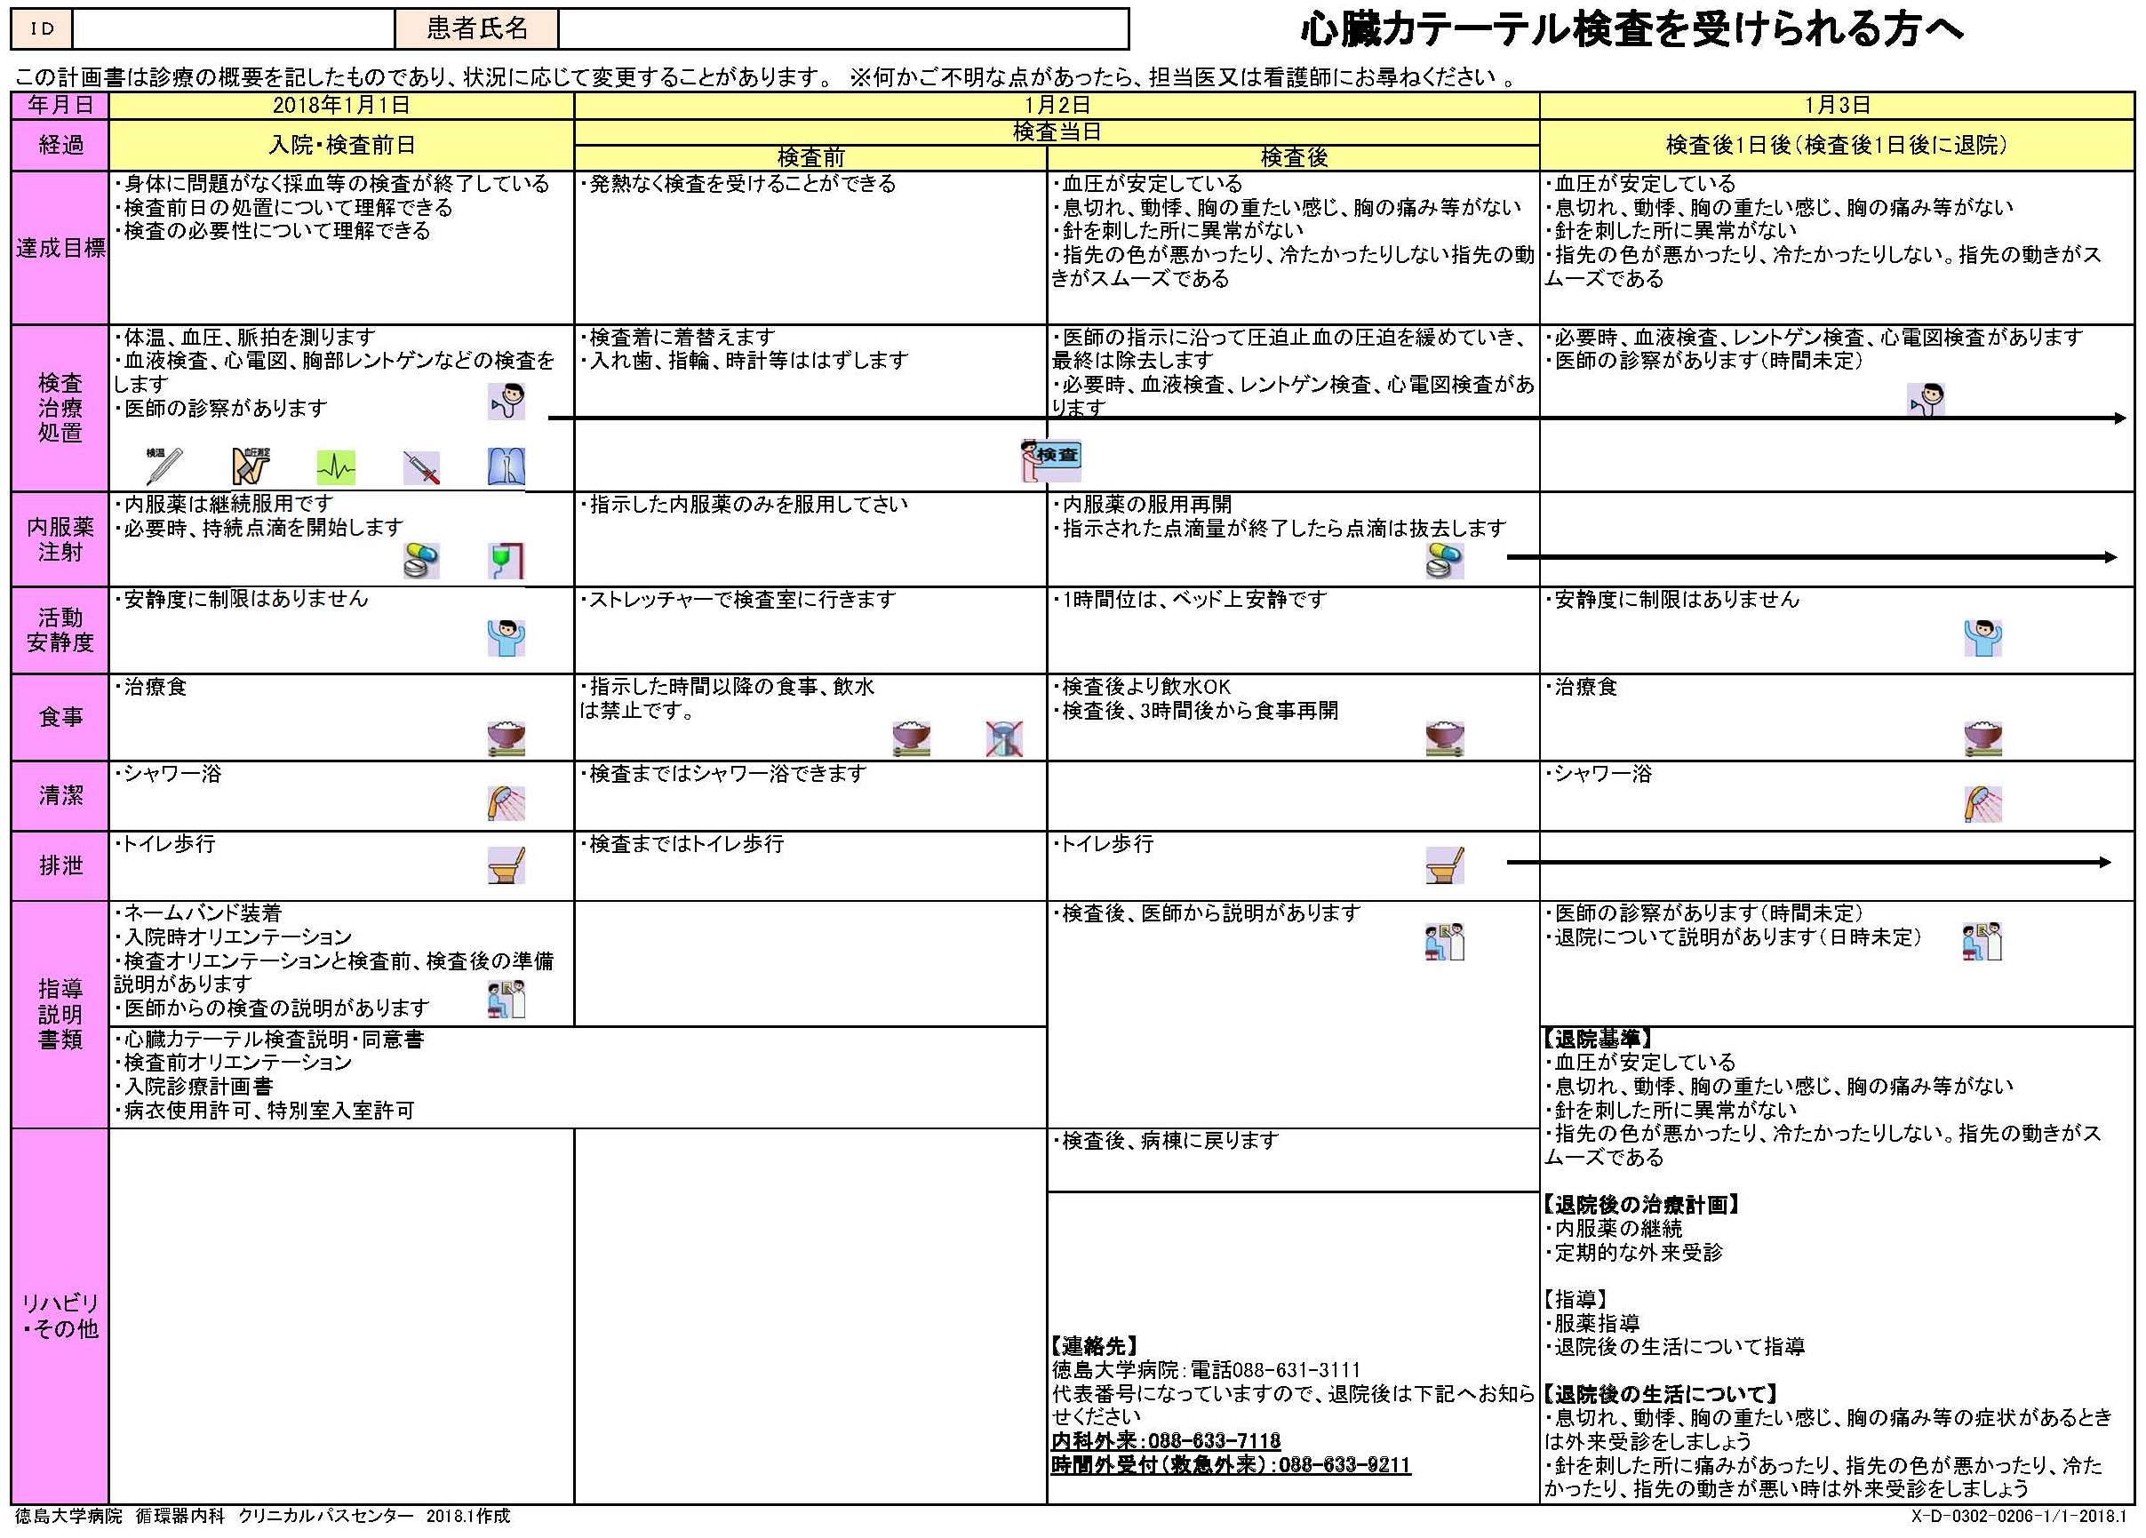This screenshot has width=2146, height=1538.
Task: Click the chest X-ray lungs icon
Action: [507, 466]
